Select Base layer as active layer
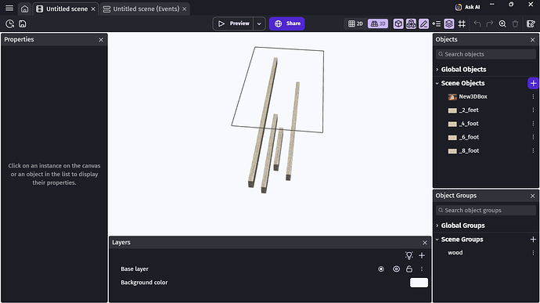The image size is (540, 303). click(381, 269)
